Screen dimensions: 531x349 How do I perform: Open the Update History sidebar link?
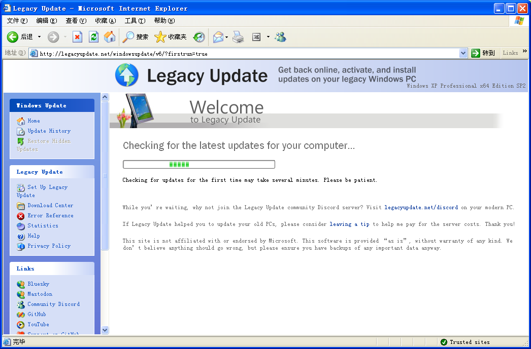[49, 131]
